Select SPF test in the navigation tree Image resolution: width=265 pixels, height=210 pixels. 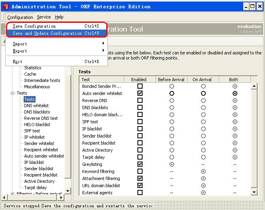click(x=32, y=131)
